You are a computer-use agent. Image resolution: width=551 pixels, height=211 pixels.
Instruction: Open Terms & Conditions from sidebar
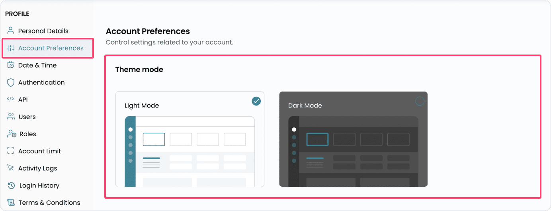49,203
